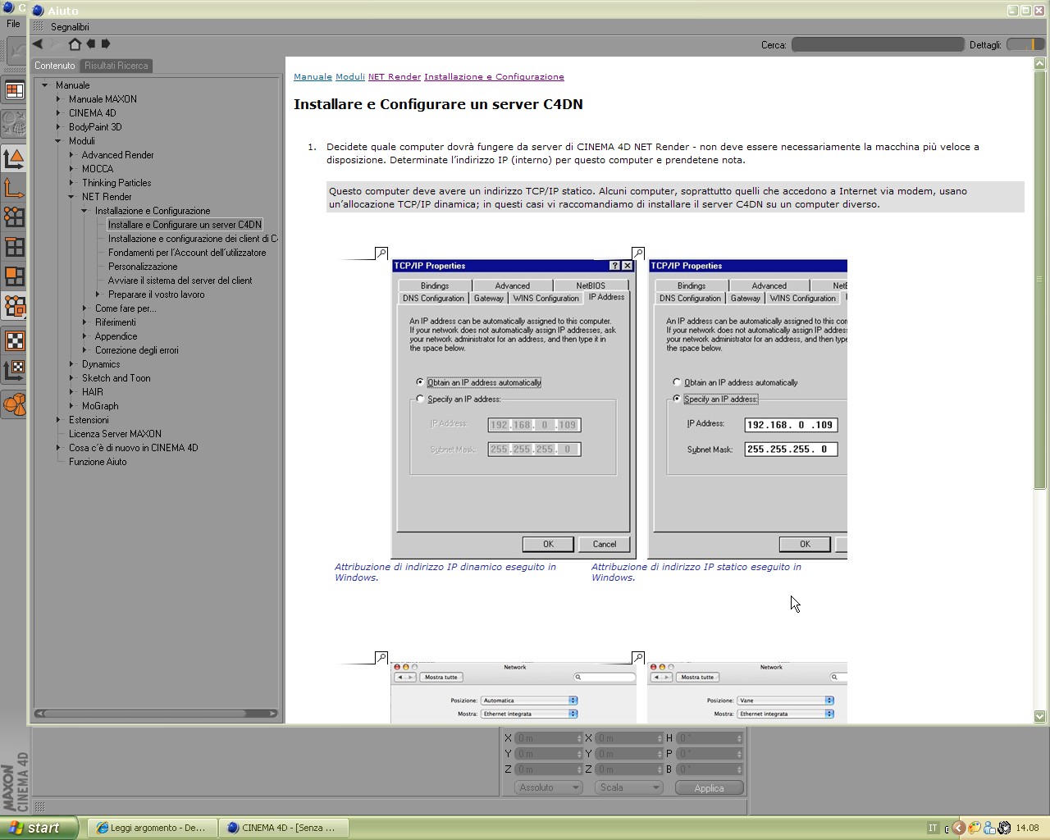The height and width of the screenshot is (840, 1050).
Task: Enlarge static IP image via magnifier icon
Action: pos(637,253)
